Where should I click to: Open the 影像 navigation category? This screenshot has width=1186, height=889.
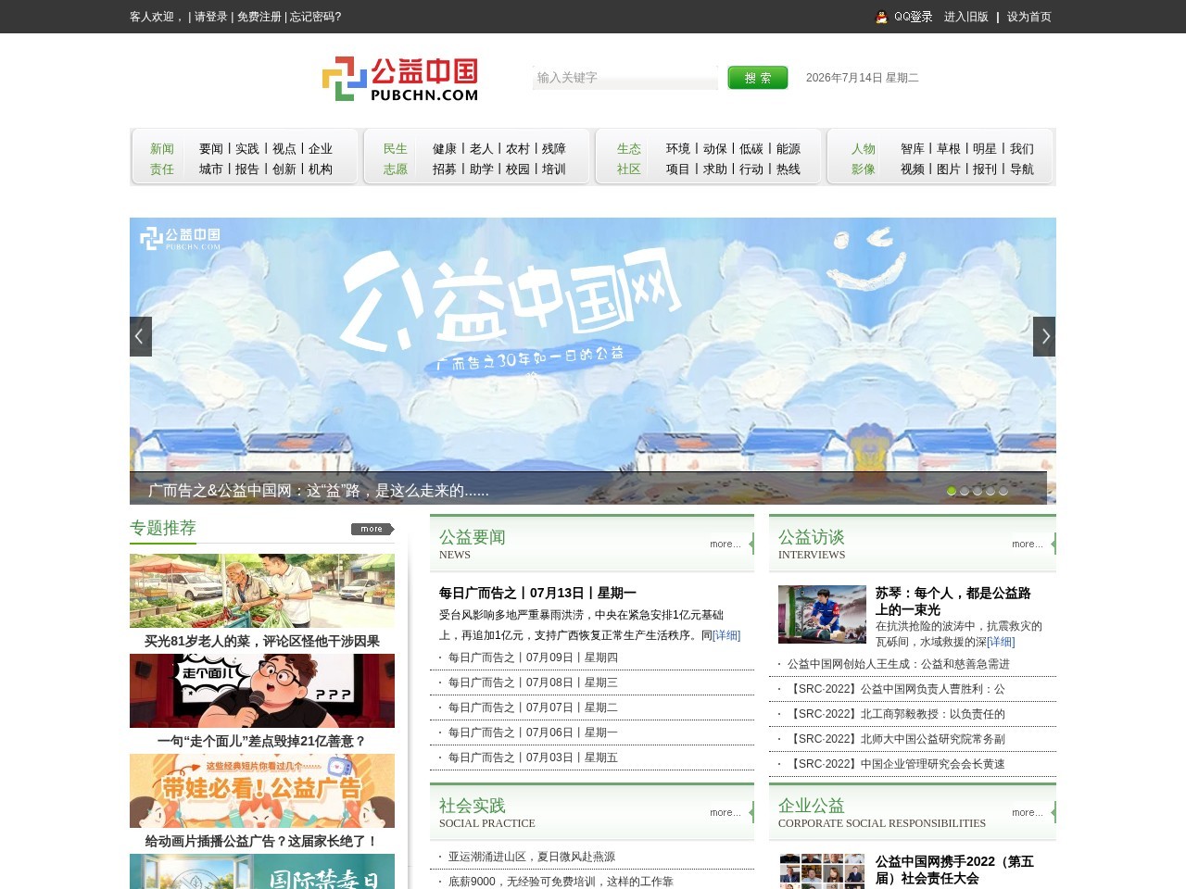click(864, 169)
